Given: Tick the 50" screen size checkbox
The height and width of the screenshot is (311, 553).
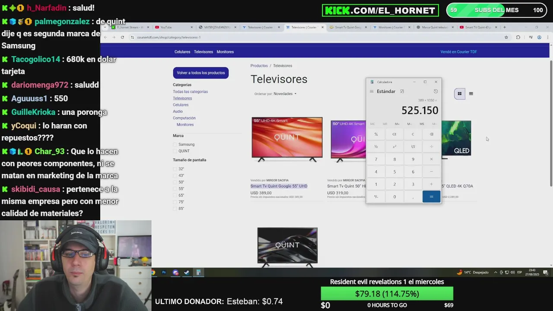Looking at the screenshot, I should tap(175, 182).
